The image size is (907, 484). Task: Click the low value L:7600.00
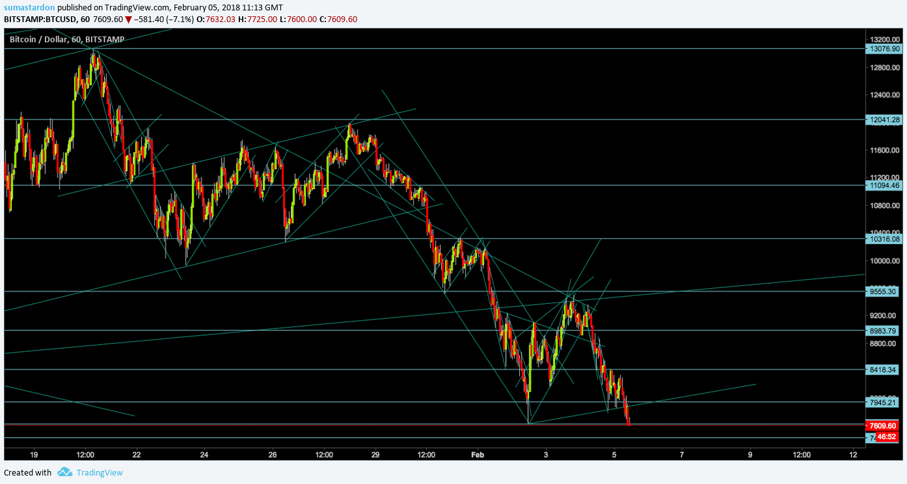pyautogui.click(x=299, y=20)
